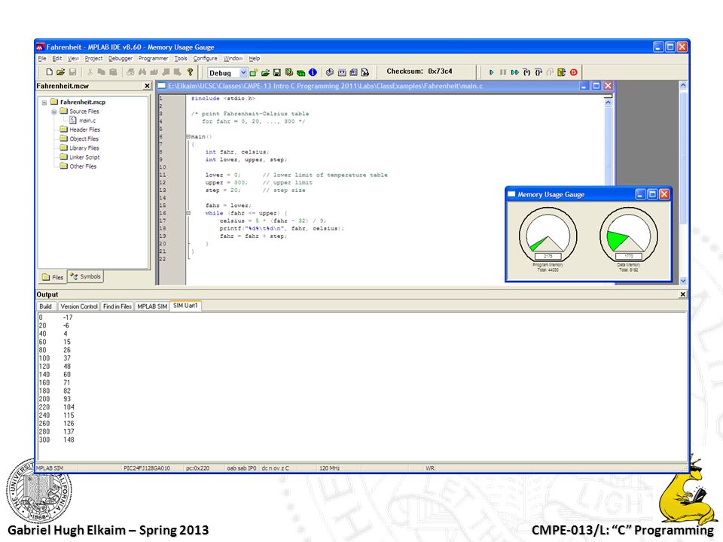Open the Window menu
This screenshot has width=723, height=542.
(x=233, y=59)
